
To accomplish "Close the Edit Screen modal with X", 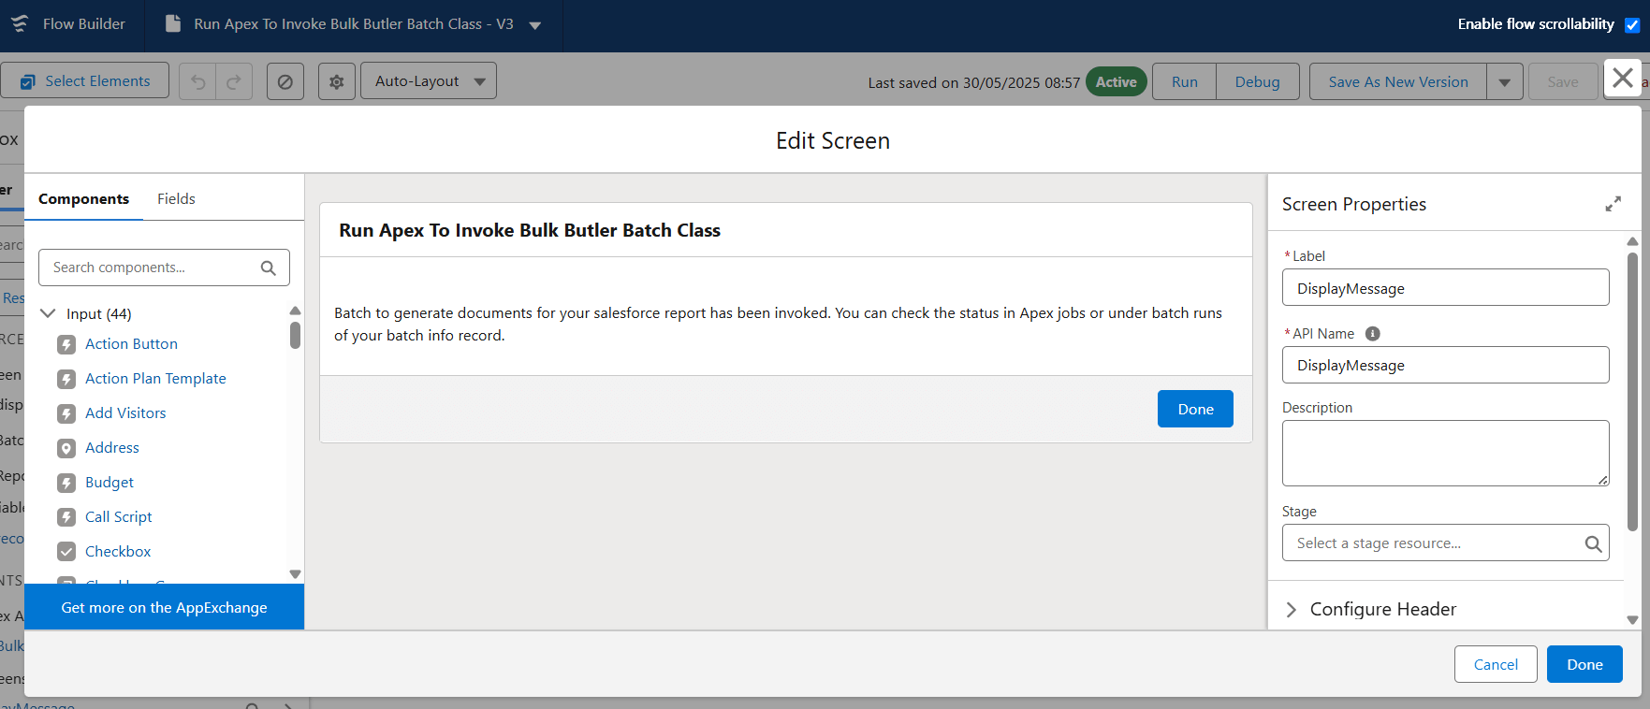I will (1623, 78).
